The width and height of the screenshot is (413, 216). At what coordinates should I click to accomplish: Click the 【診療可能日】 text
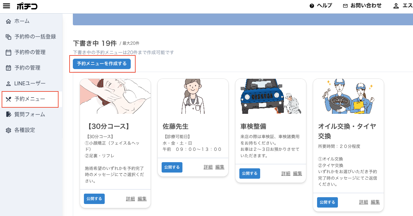pos(177,137)
